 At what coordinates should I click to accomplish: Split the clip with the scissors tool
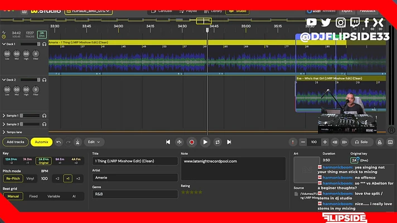coord(78,142)
